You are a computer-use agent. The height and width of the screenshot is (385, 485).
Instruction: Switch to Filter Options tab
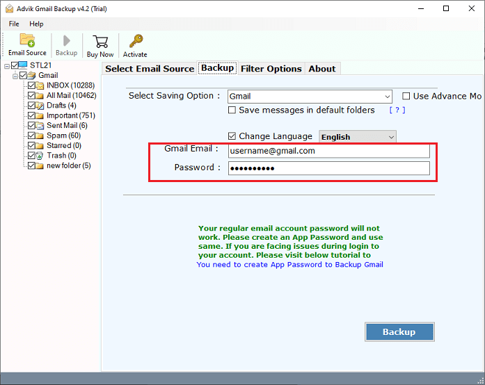271,69
